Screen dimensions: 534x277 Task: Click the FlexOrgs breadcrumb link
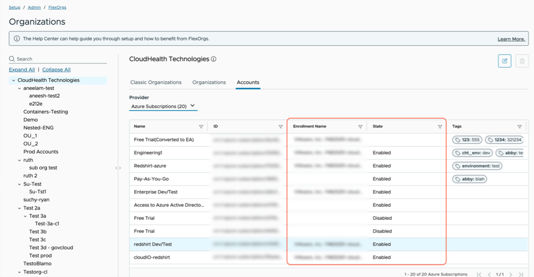tap(57, 7)
